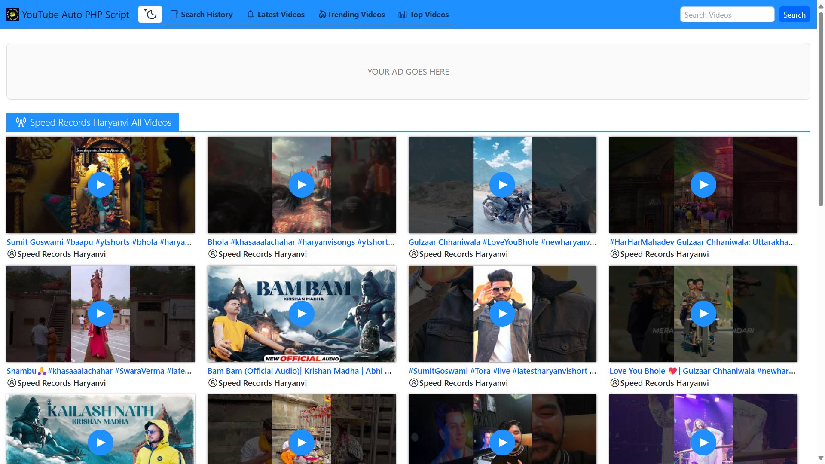
Task: Click the YOUR AD GOES HERE banner
Action: (408, 71)
